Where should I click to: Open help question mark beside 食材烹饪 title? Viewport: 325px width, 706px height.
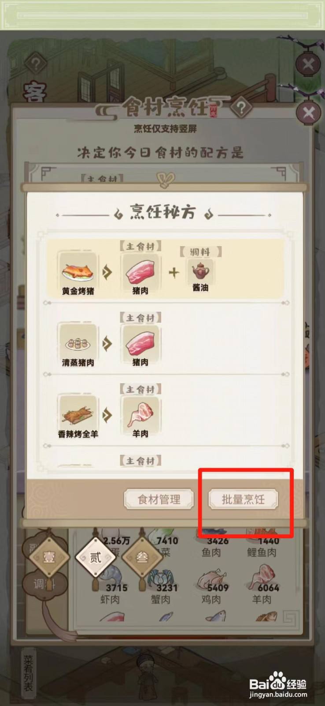point(240,107)
